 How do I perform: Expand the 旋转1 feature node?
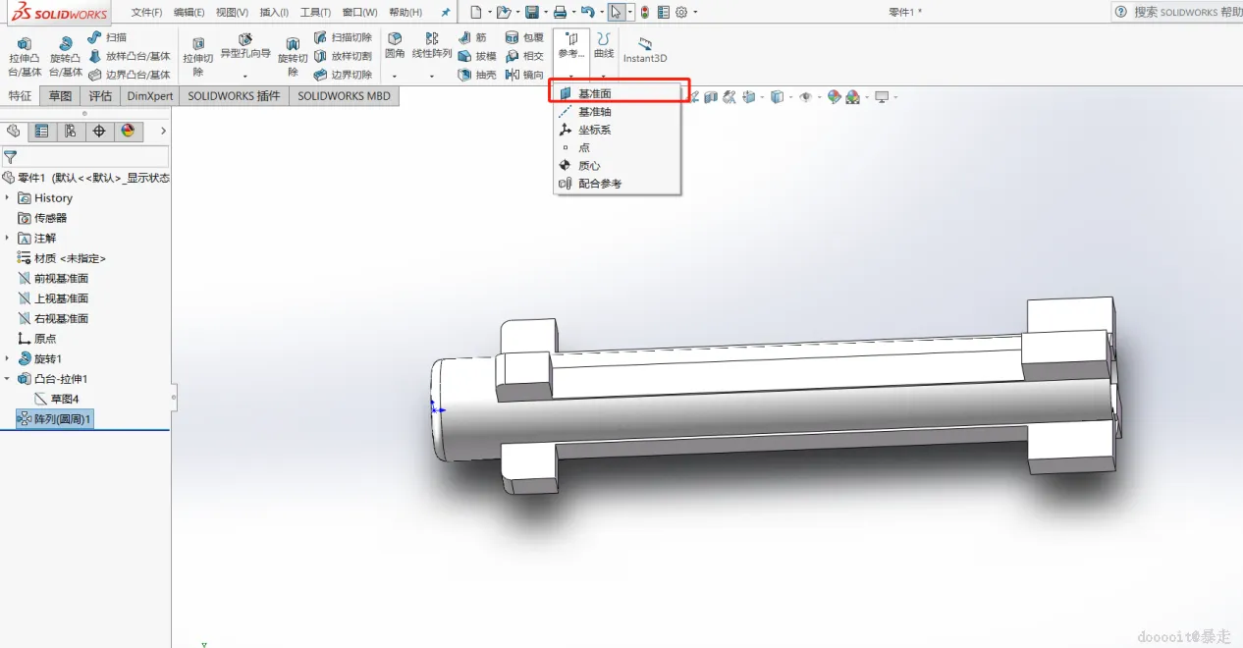(x=8, y=359)
